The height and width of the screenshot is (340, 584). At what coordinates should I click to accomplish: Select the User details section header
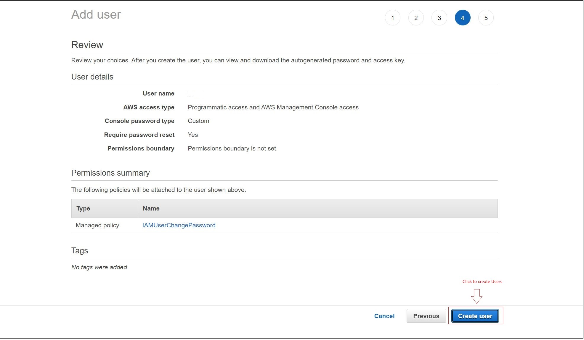(x=92, y=77)
